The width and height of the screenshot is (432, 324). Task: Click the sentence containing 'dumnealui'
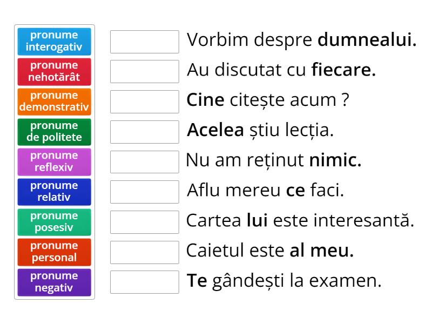[301, 39]
